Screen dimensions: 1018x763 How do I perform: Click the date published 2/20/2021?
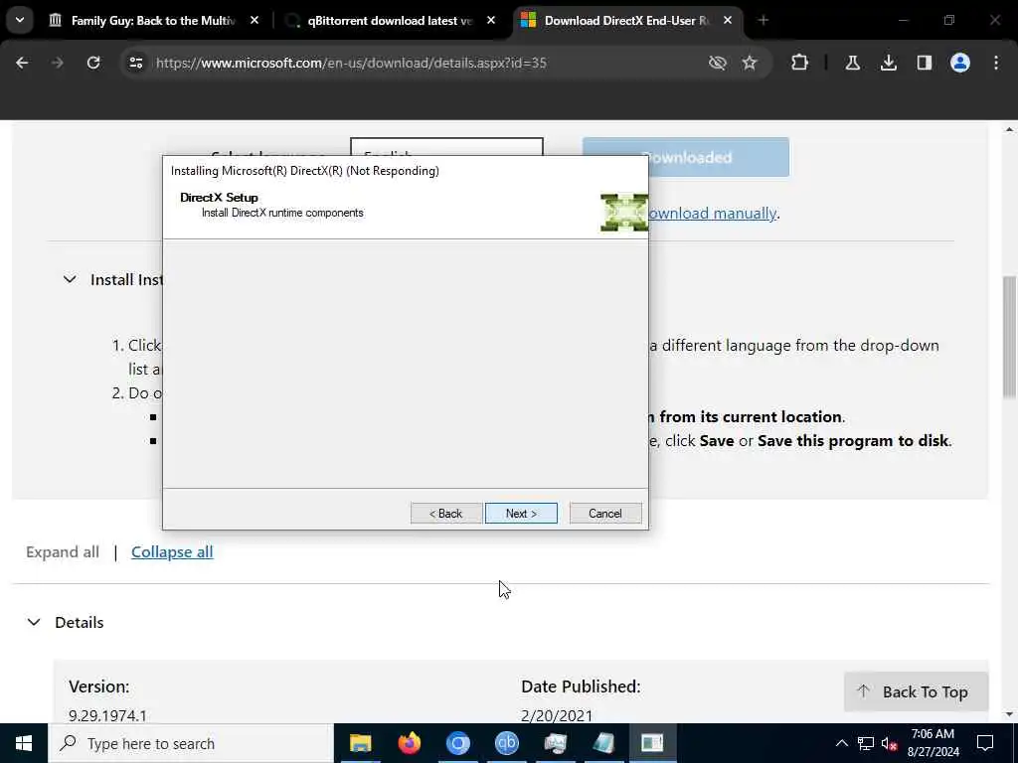click(557, 715)
